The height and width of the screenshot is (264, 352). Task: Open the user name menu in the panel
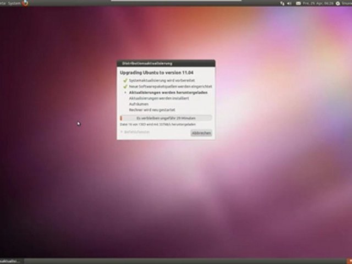pyautogui.click(x=347, y=3)
